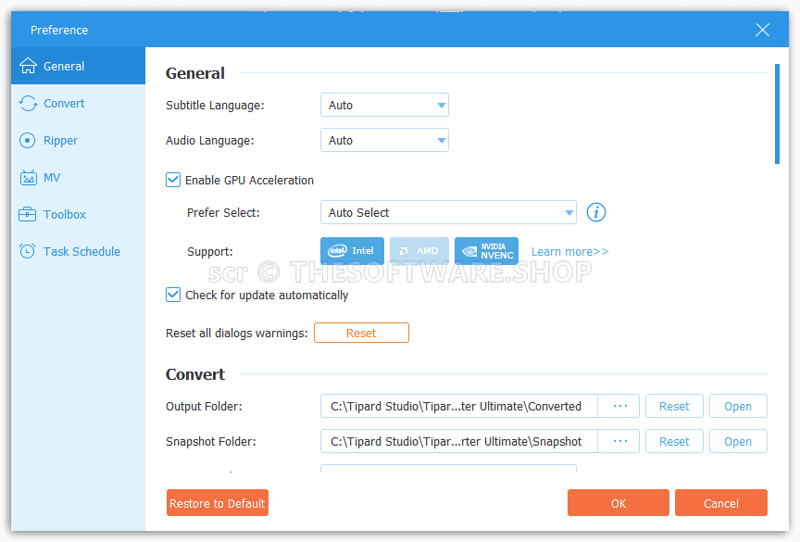
Task: Click the Snapshot Folder path field
Action: pyautogui.click(x=458, y=442)
